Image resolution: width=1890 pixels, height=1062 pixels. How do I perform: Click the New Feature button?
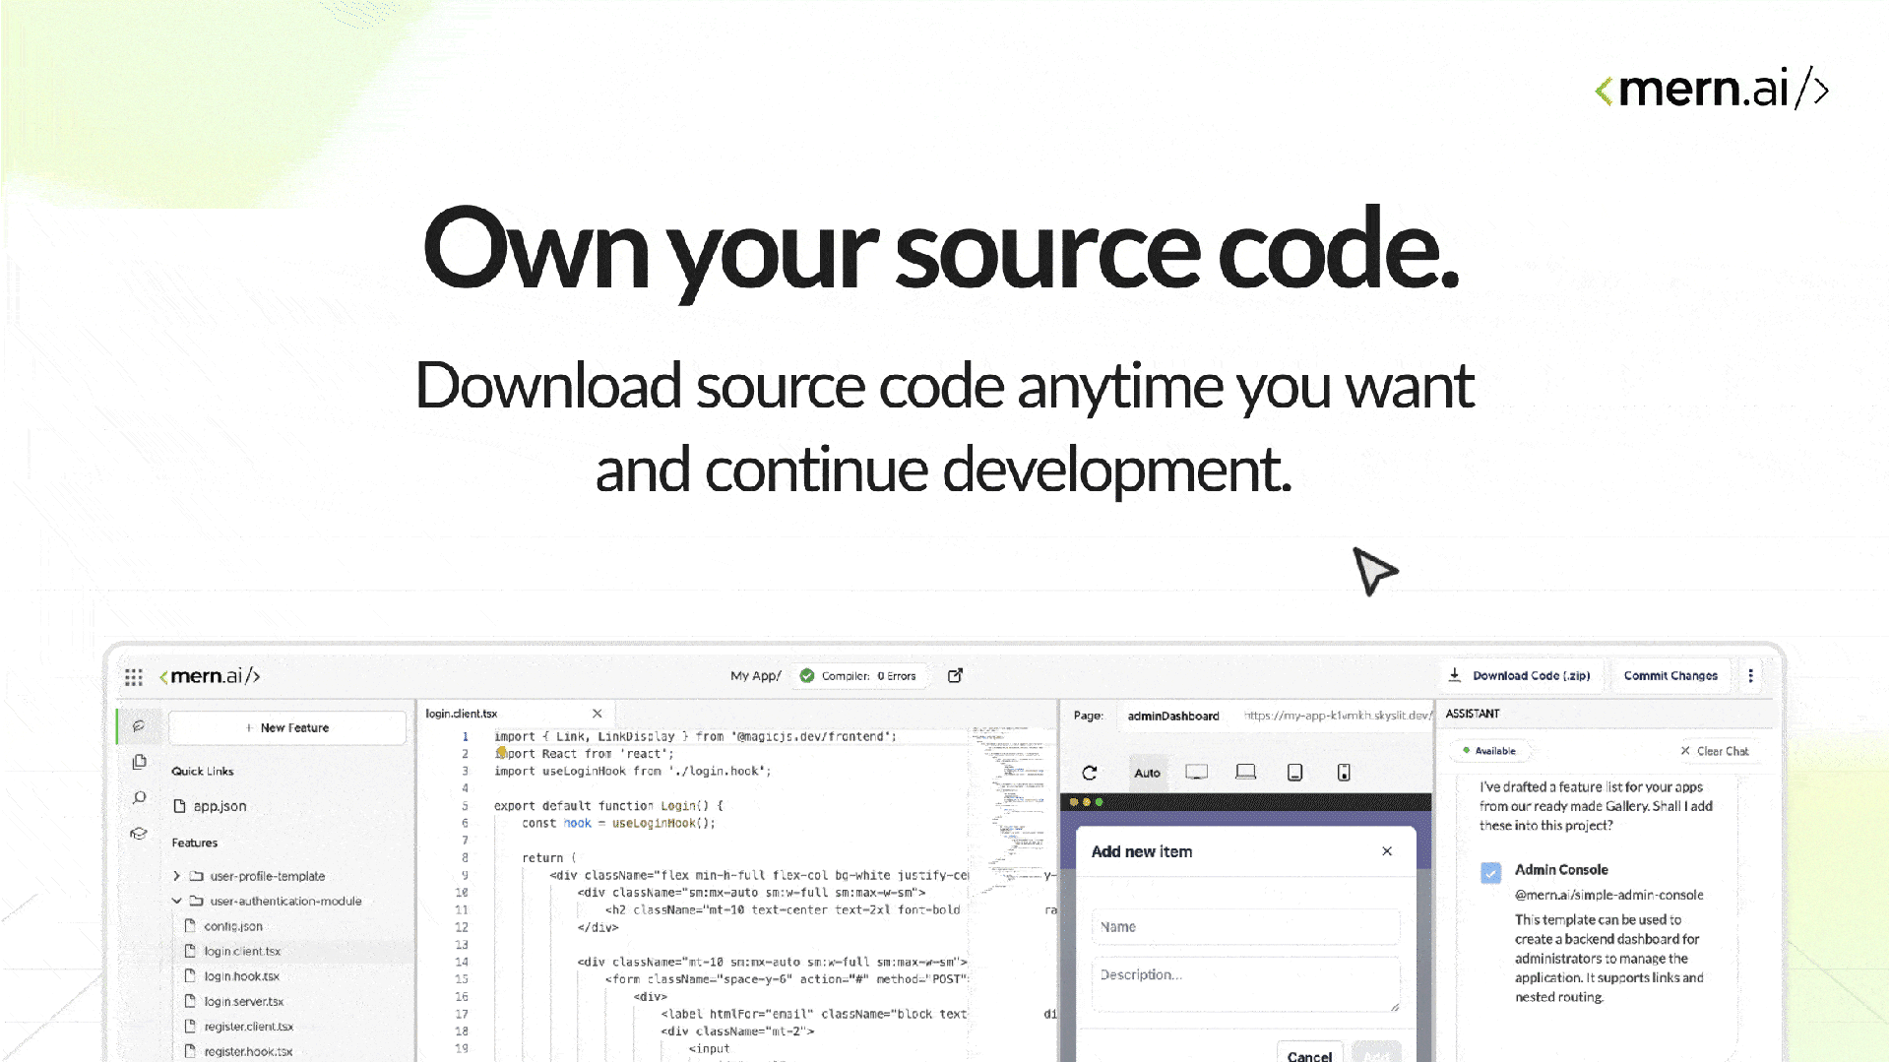pos(287,727)
